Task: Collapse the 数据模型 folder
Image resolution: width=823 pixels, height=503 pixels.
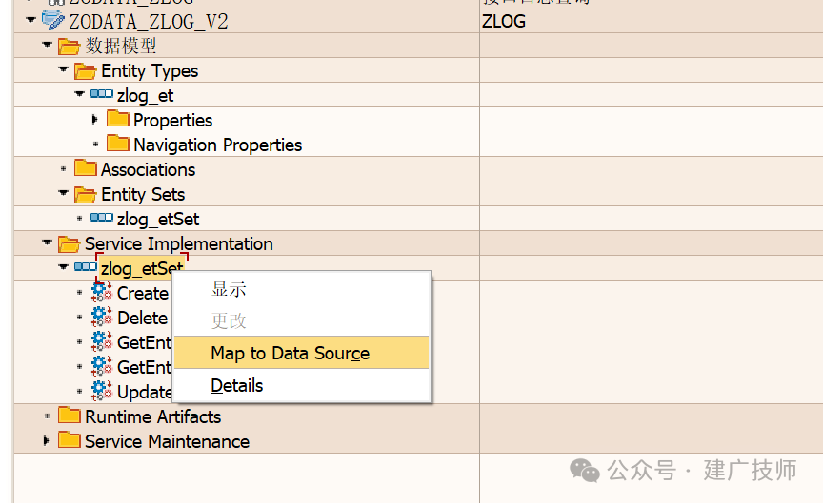Action: pos(48,45)
